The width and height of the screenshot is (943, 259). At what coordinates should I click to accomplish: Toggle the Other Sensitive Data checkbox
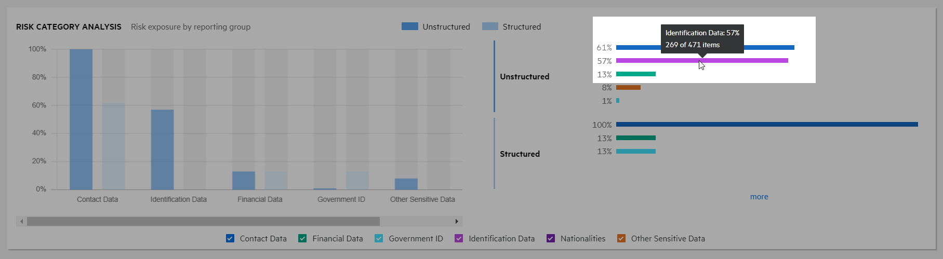tap(621, 239)
